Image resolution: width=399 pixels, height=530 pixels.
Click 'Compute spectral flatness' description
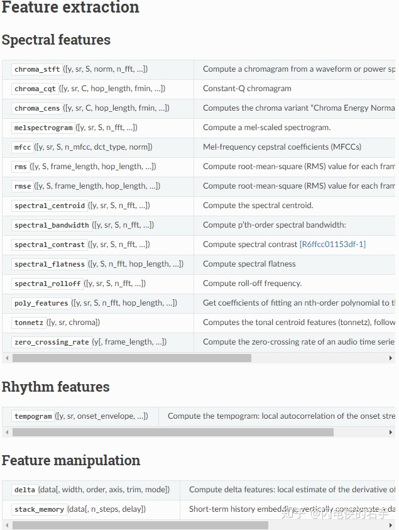click(x=249, y=264)
